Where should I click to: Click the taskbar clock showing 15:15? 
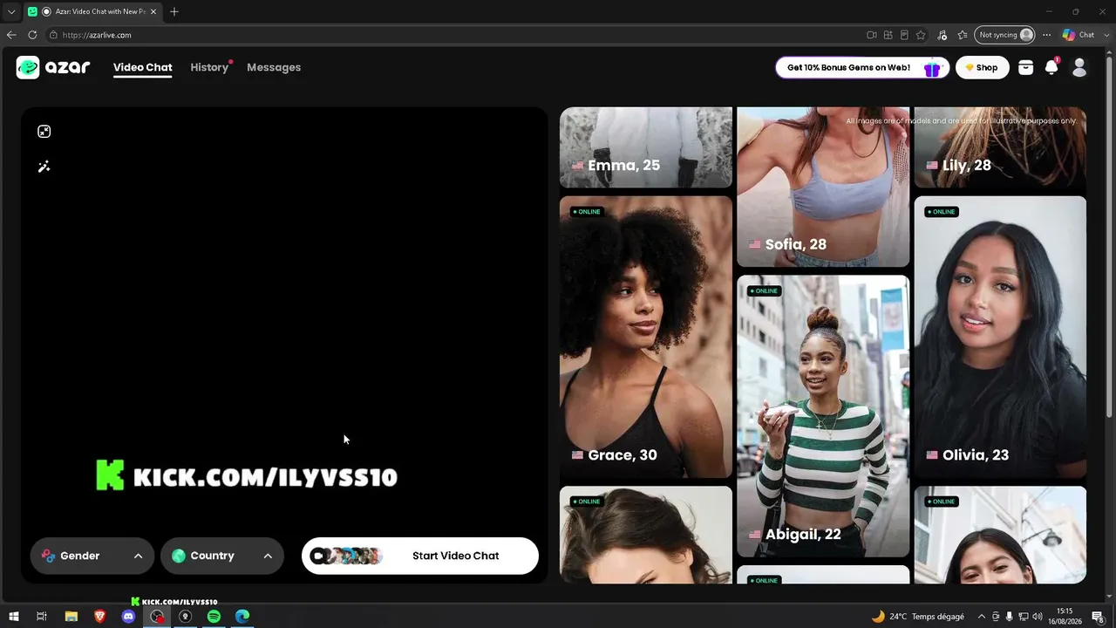point(1065,616)
